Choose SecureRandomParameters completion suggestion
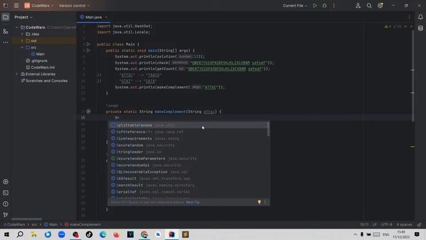Viewport: 426px width, 240px height. 188,159
